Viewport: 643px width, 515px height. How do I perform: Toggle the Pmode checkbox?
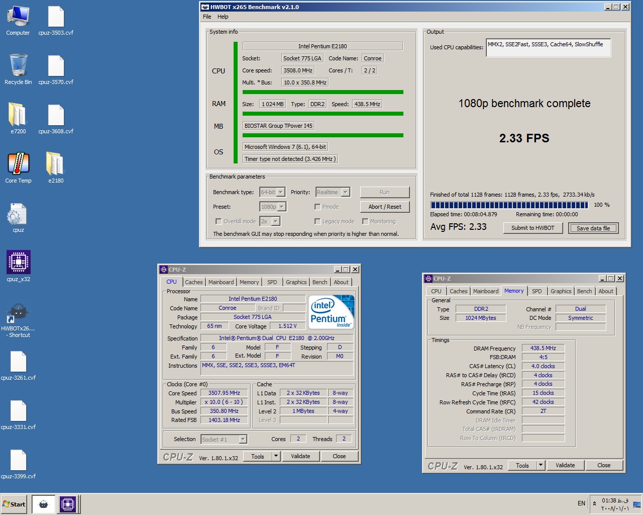[317, 207]
